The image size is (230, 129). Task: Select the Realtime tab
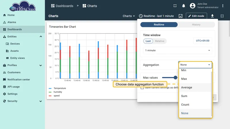(159, 25)
